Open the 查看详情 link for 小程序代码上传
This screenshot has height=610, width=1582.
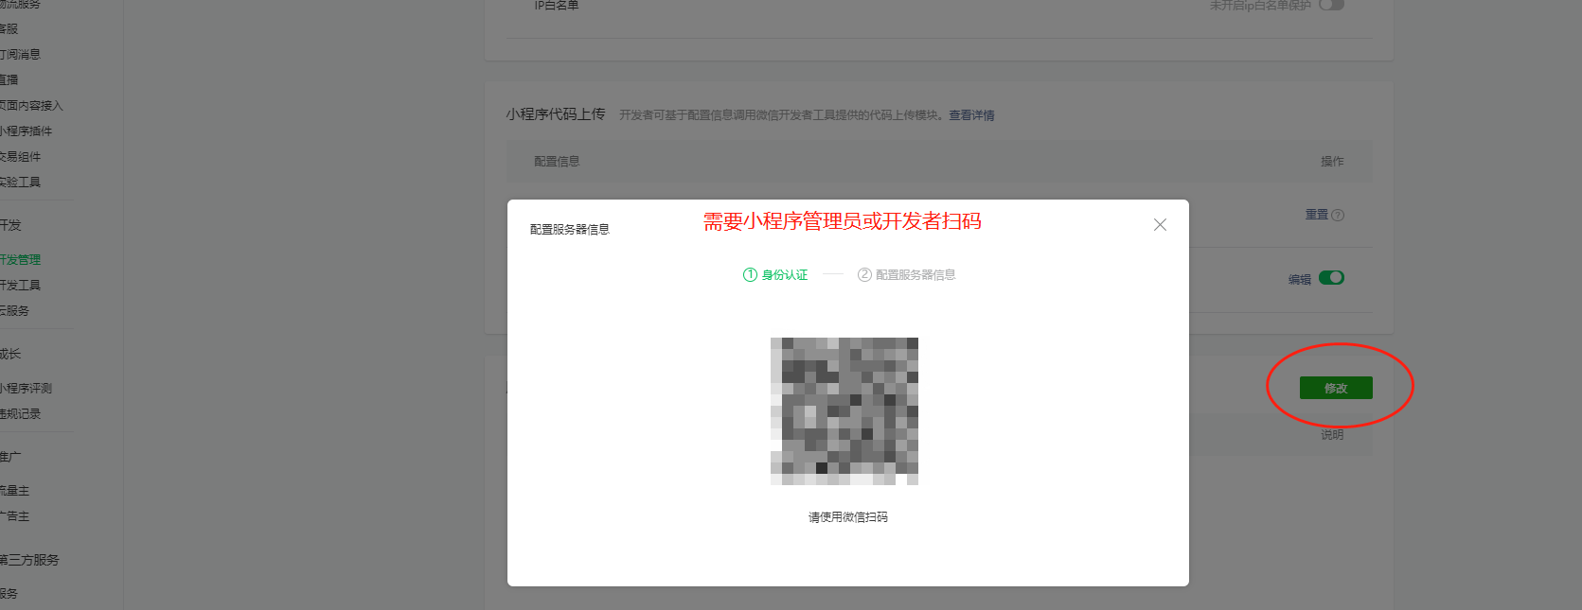coord(971,115)
